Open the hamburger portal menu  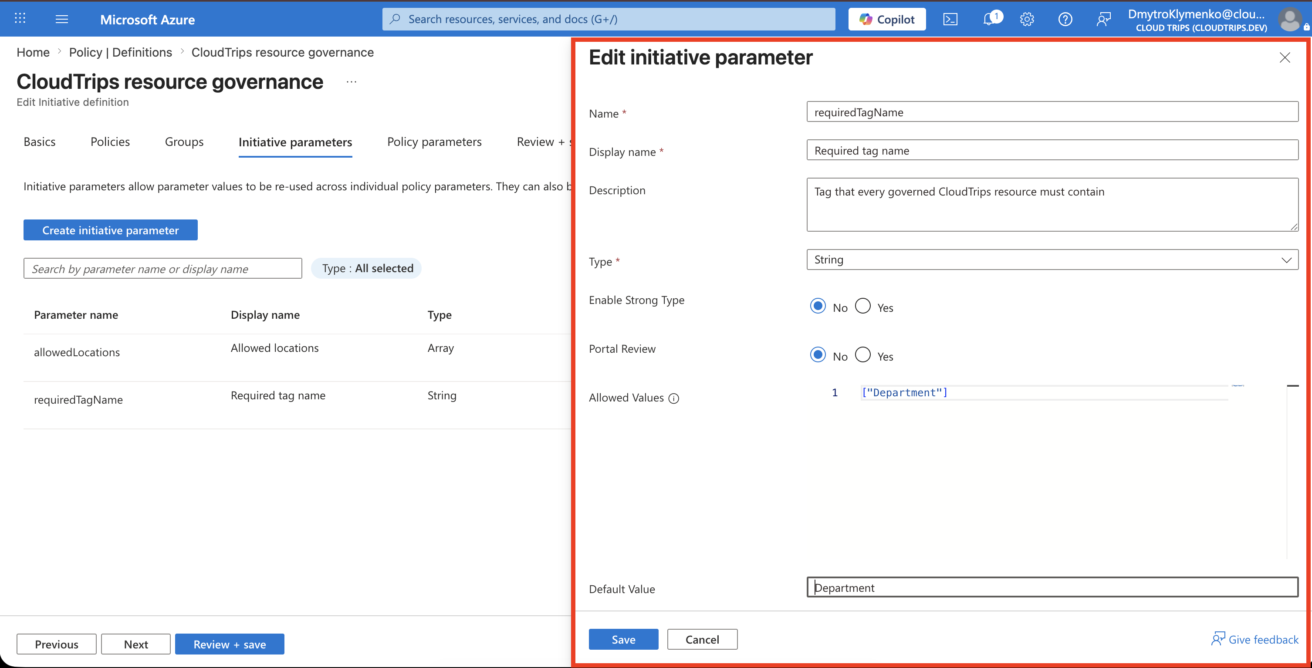coord(61,19)
